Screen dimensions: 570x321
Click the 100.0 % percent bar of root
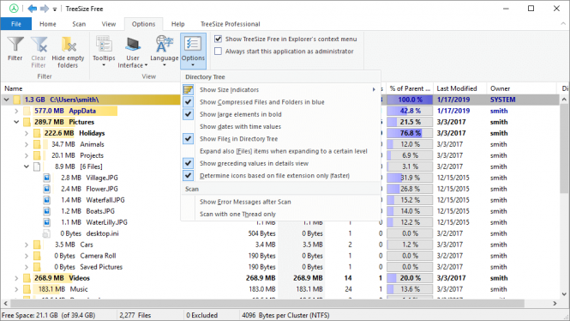coord(410,100)
